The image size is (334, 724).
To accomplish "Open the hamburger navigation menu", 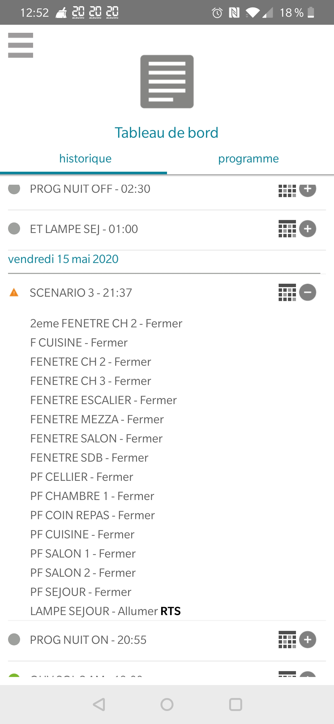I will 20,45.
